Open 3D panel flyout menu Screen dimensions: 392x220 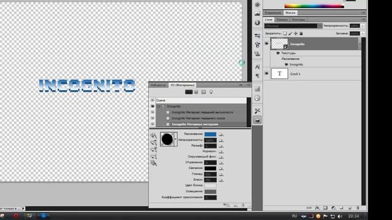(x=247, y=85)
